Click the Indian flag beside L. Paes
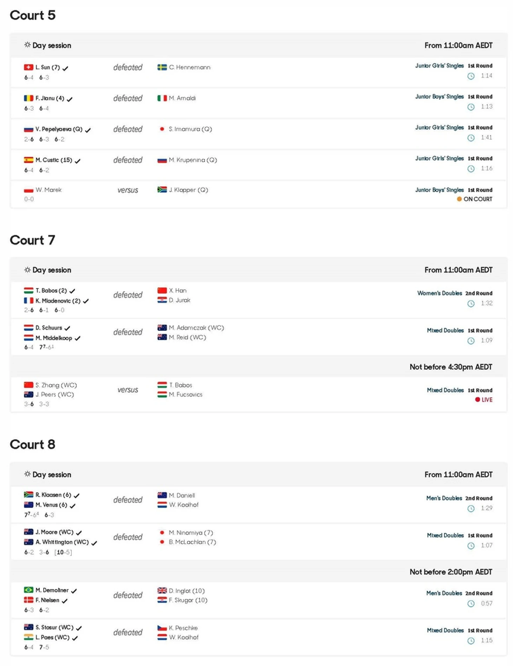Image resolution: width=513 pixels, height=666 pixels. click(28, 637)
